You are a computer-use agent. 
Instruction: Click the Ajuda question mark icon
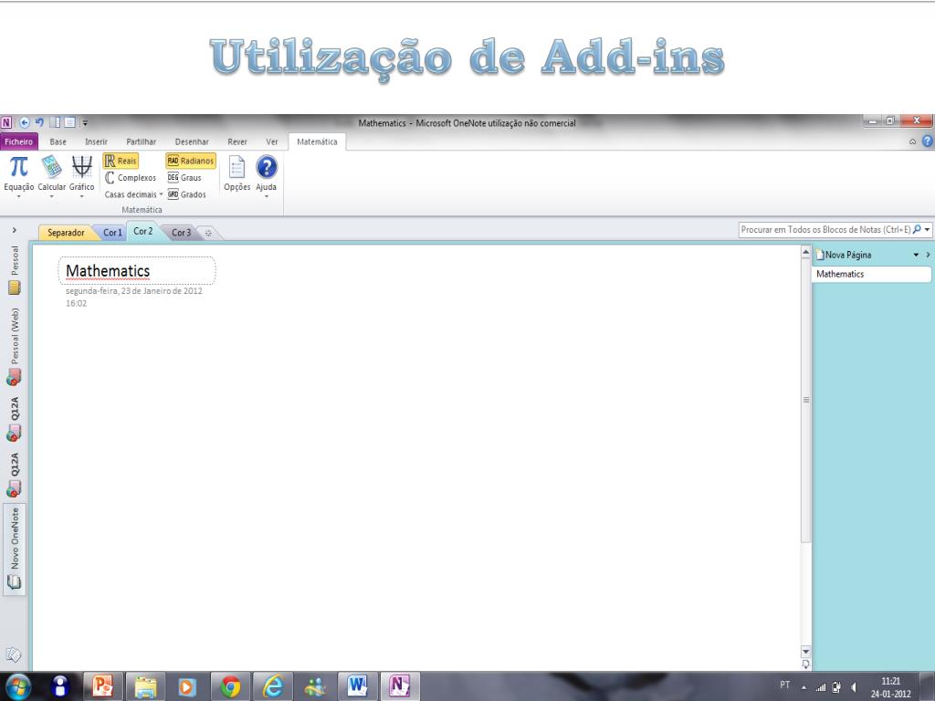click(267, 167)
